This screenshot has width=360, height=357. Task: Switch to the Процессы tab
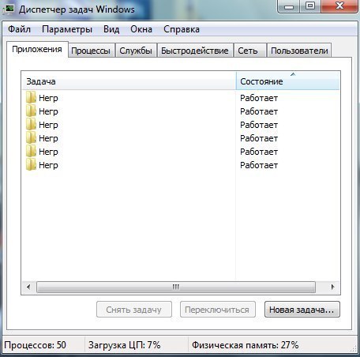[x=91, y=51]
